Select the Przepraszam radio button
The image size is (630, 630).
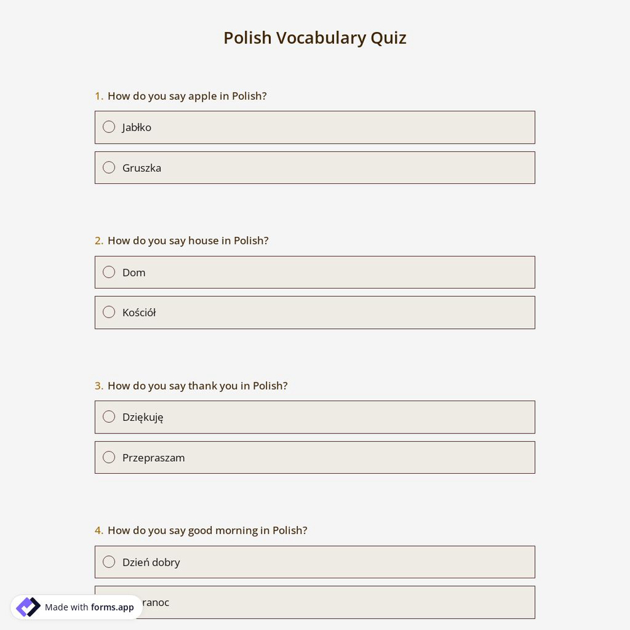[109, 457]
